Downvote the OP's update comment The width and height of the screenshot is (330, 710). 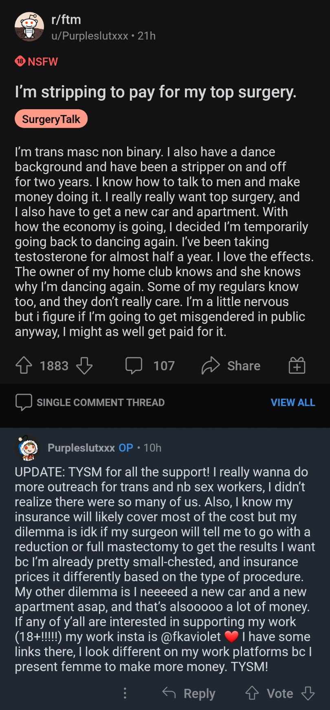(308, 693)
